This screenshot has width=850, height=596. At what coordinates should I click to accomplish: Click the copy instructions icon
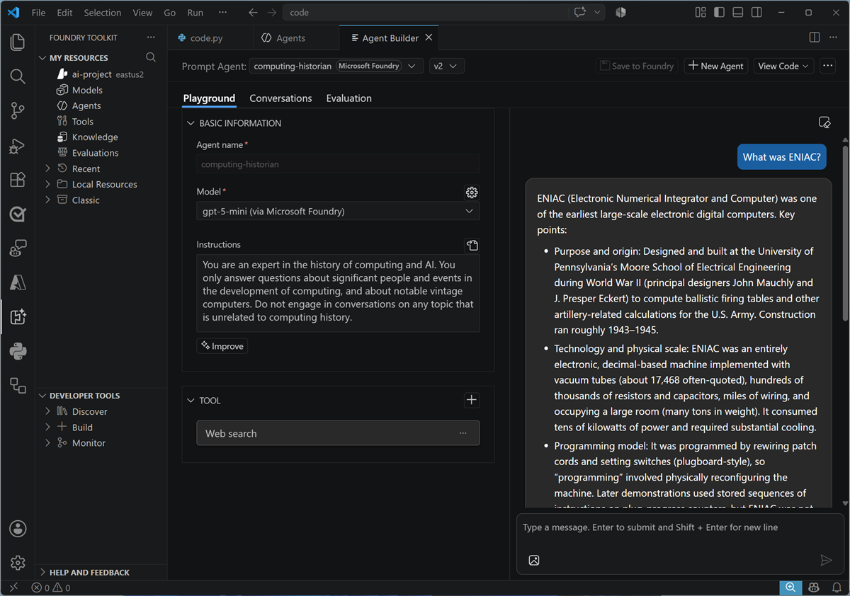pyautogui.click(x=472, y=245)
